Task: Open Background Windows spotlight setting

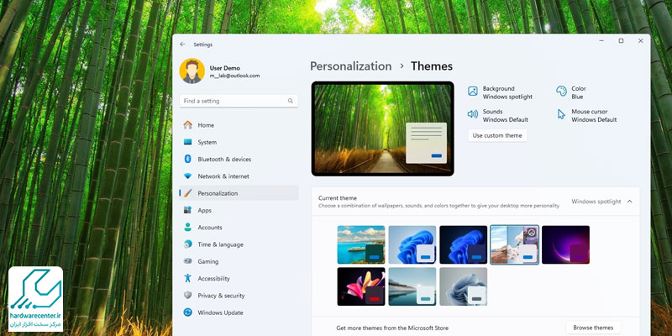Action: coord(500,92)
